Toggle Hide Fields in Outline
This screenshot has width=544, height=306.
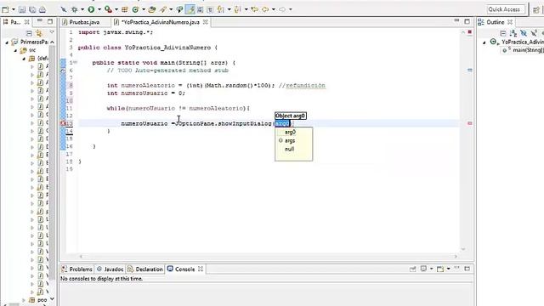[x=524, y=33]
